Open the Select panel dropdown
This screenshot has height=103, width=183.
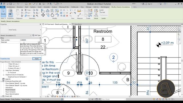coord(3,18)
